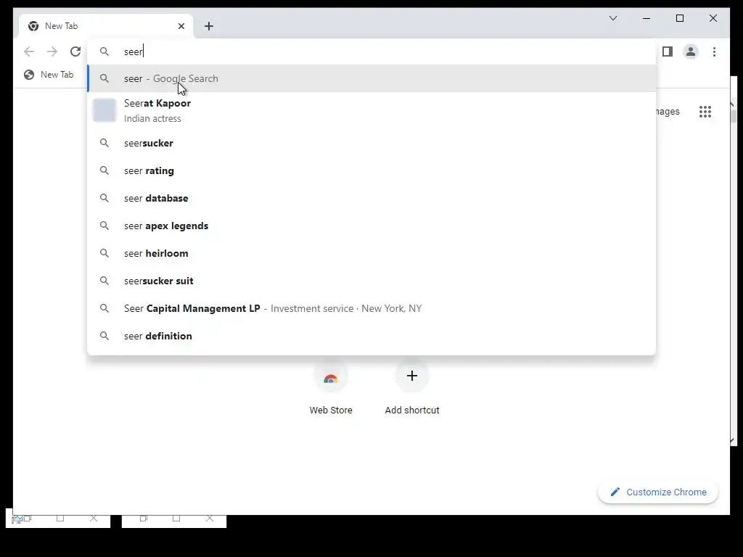This screenshot has width=743, height=557.
Task: Click the Customize Chrome button
Action: coord(657,492)
